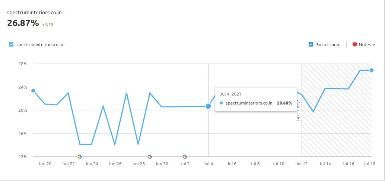The height and width of the screenshot is (182, 385).
Task: Uncheck the spectruminteriors.co.in legend checkbox
Action: (x=11, y=45)
